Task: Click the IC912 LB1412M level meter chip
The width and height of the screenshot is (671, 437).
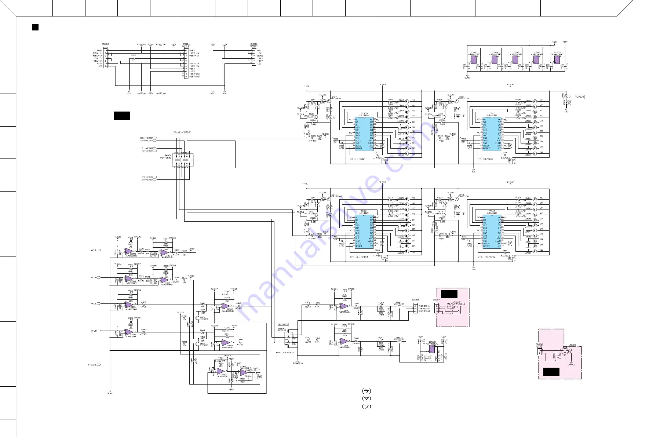Action: 492,232
